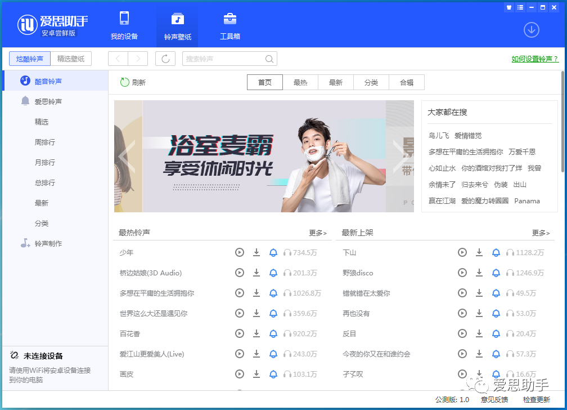This screenshot has width=567, height=410.
Task: Click the vertical scrollbar on the right
Action: (562, 121)
